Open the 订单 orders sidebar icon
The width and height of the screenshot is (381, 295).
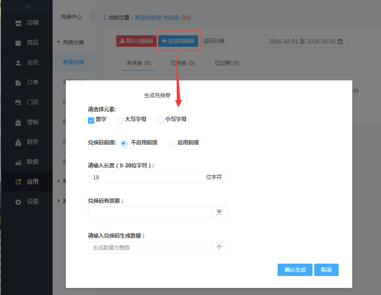pyautogui.click(x=18, y=83)
